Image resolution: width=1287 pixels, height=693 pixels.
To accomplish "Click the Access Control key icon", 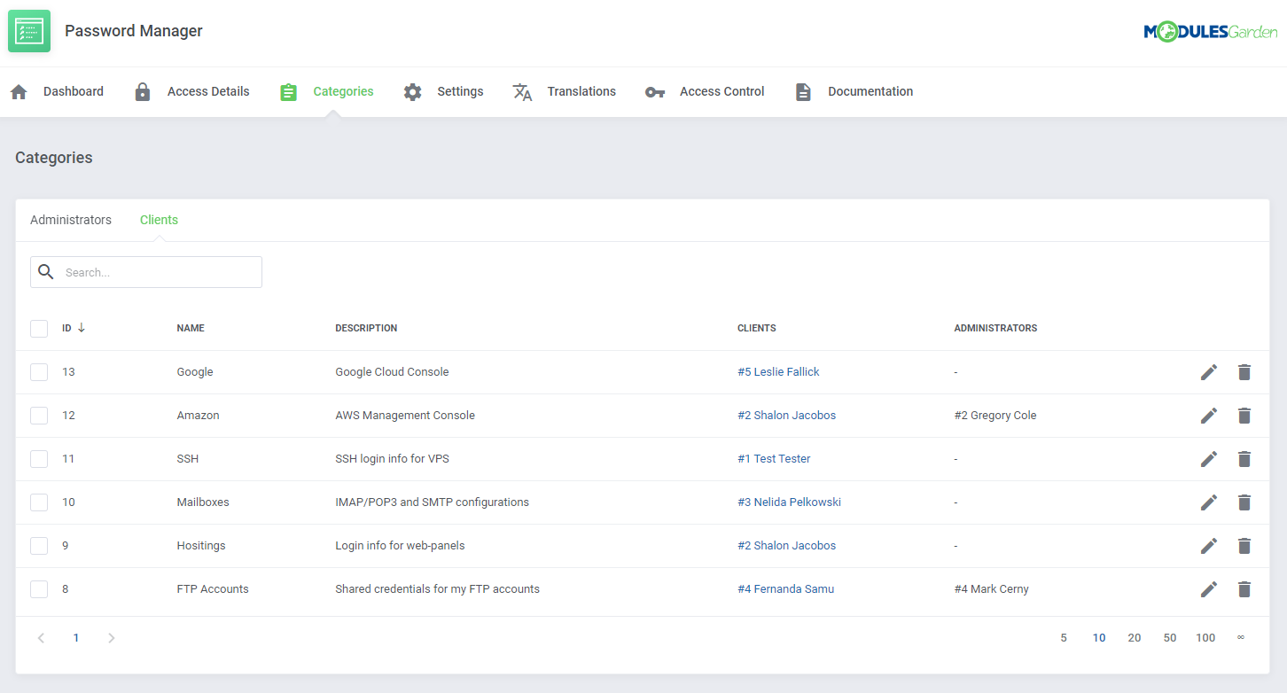I will point(655,91).
